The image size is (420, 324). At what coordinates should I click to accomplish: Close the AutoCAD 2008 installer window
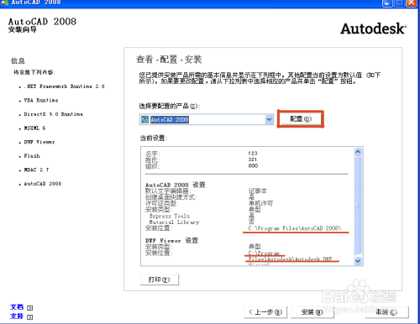(411, 3)
